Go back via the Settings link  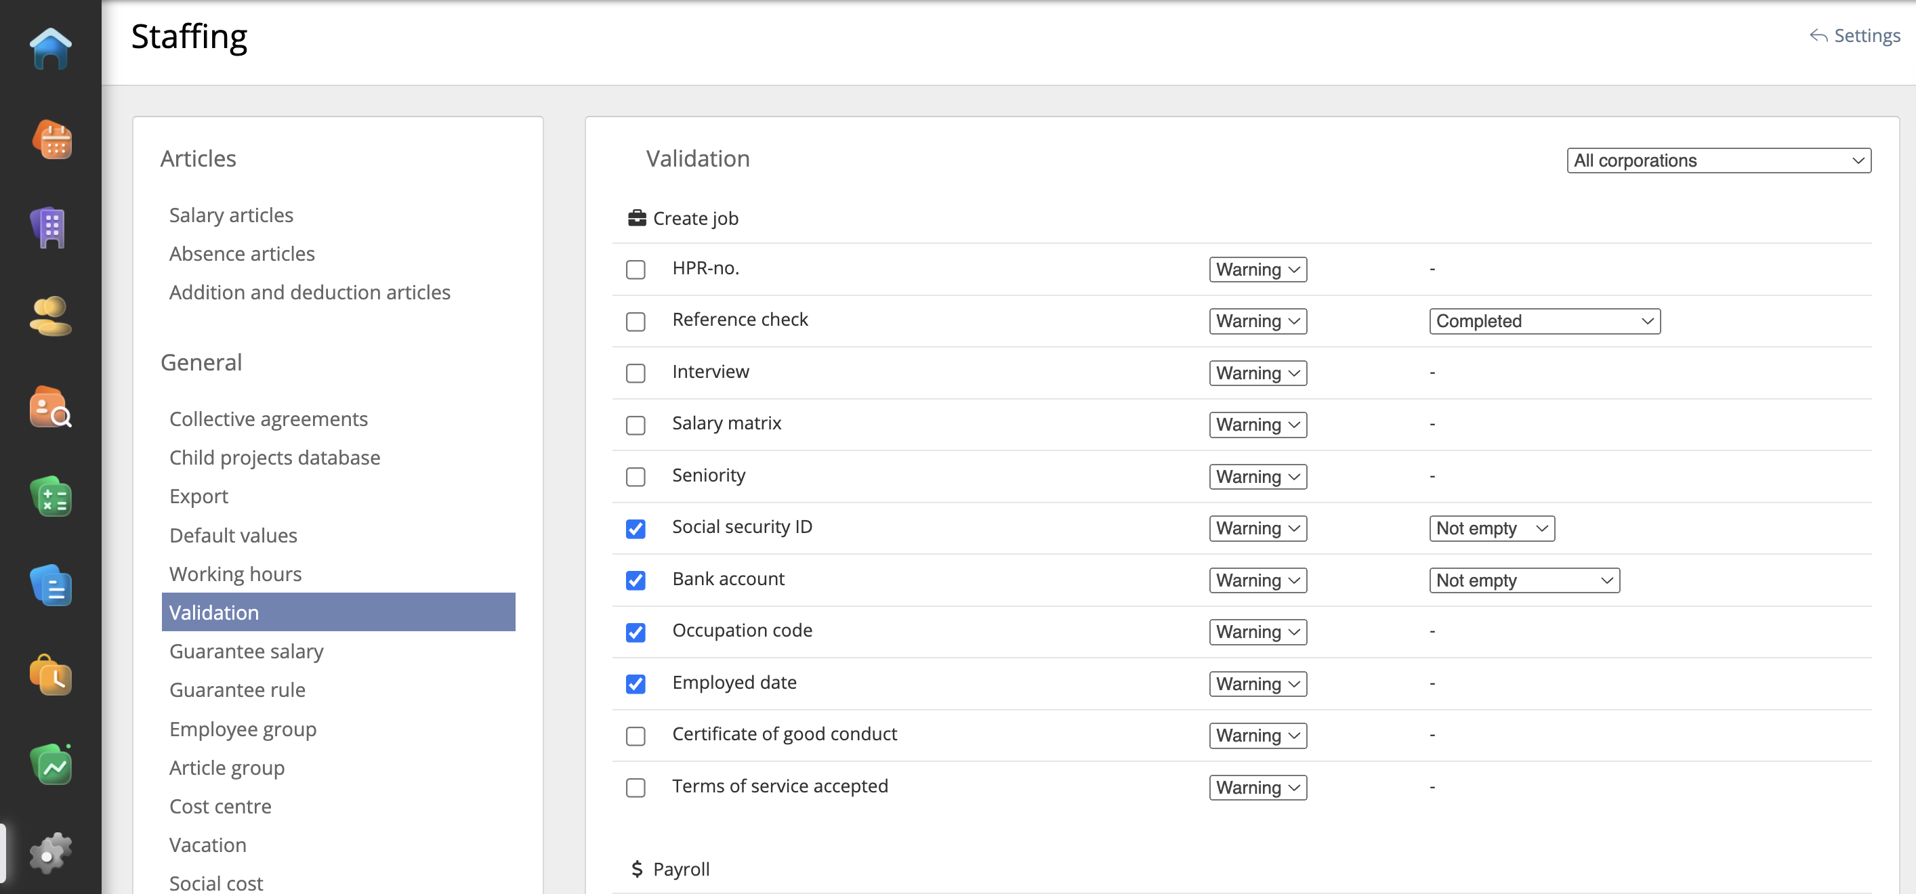(x=1855, y=36)
